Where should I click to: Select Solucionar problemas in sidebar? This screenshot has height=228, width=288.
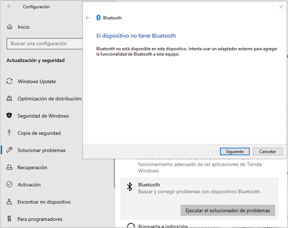click(41, 150)
